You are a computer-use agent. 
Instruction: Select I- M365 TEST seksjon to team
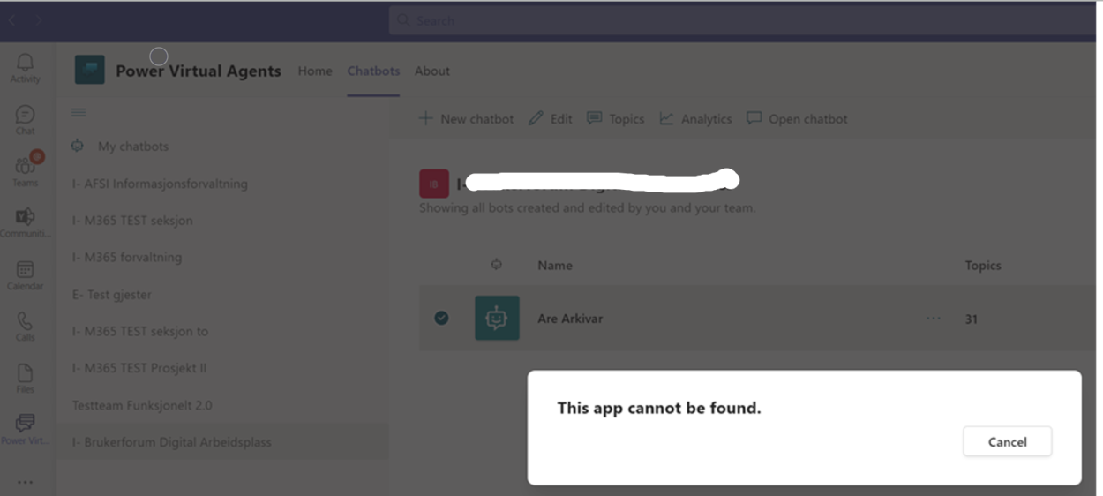tap(222, 331)
